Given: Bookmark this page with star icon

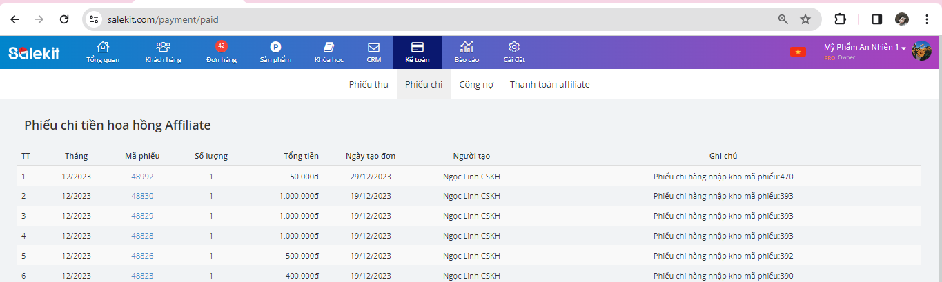Looking at the screenshot, I should coord(805,19).
